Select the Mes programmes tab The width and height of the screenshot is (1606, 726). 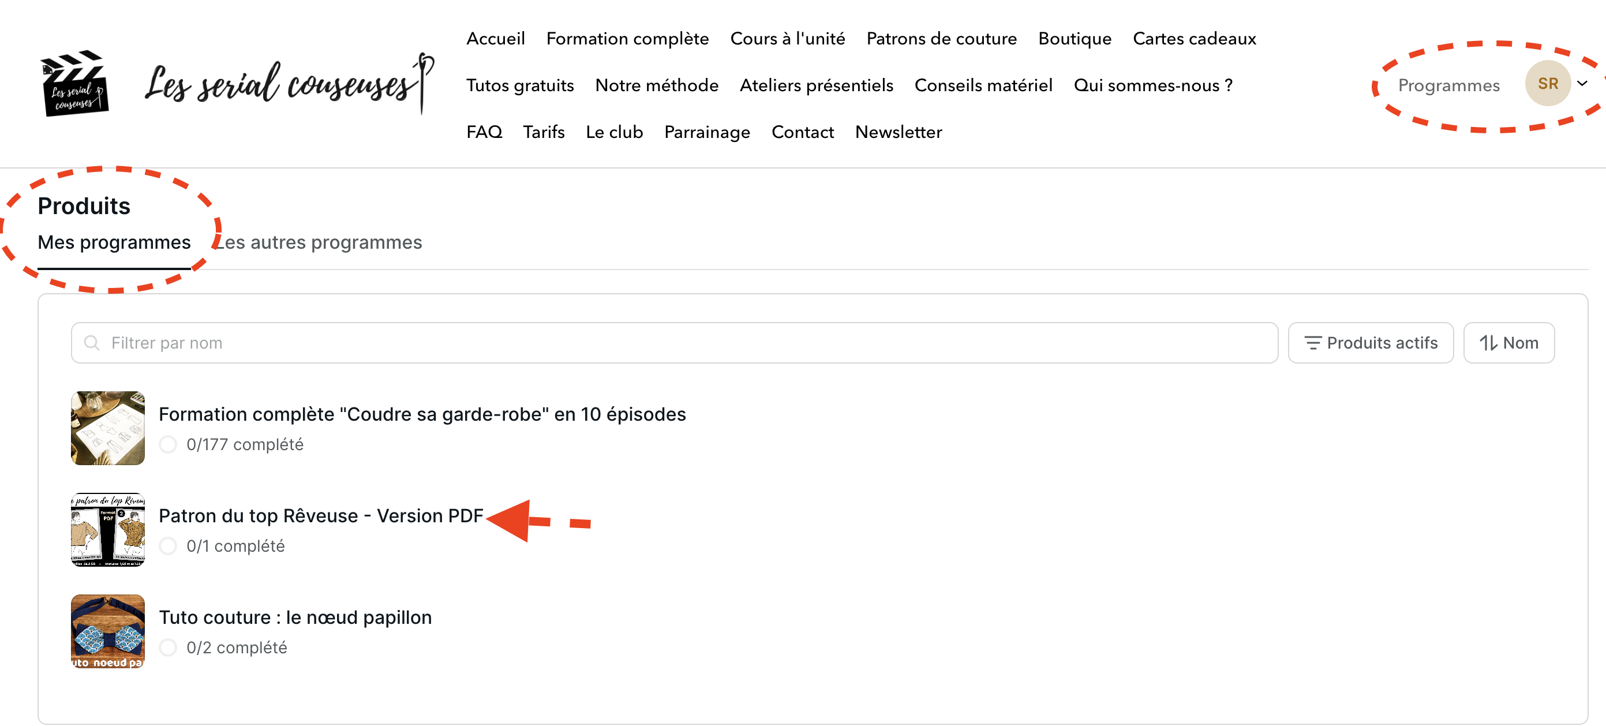click(114, 242)
